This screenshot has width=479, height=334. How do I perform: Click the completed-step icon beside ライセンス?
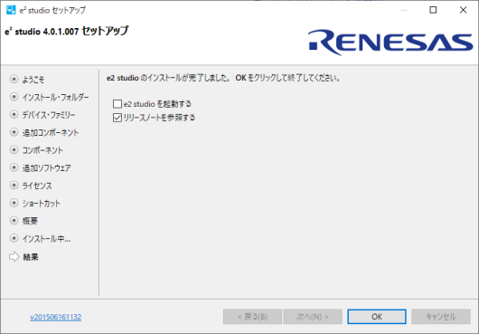[14, 185]
